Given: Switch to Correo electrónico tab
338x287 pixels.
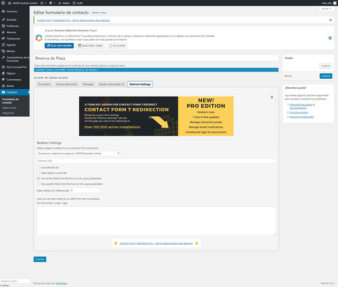Looking at the screenshot, I should click(x=67, y=84).
